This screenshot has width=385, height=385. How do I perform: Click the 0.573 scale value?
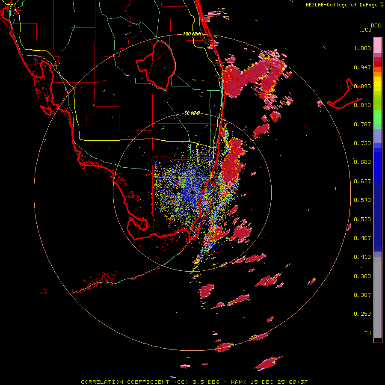362,200
